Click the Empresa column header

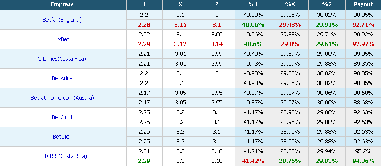point(62,4)
